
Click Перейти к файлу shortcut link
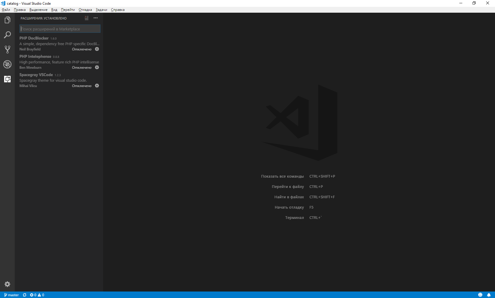[x=288, y=186]
